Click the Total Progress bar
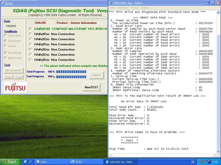The width and height of the screenshot is (221, 165). click(71, 72)
